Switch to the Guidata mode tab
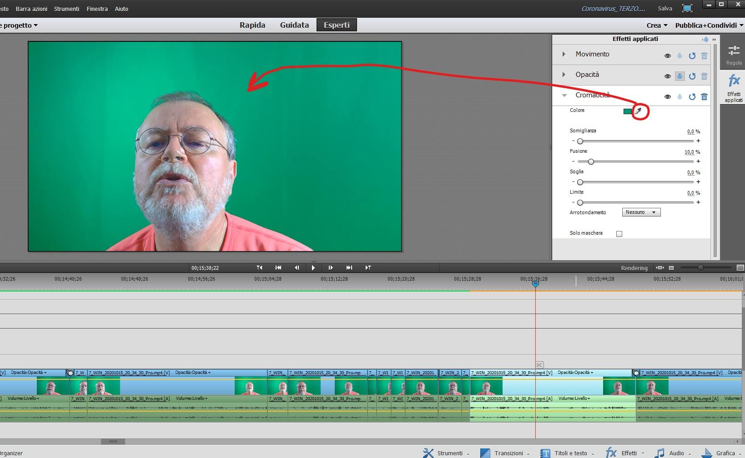 [x=294, y=25]
